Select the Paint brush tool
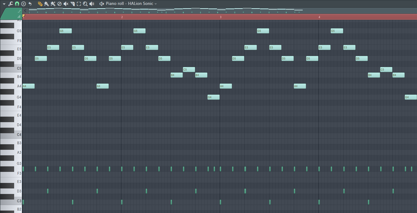Image resolution: width=417 pixels, height=213 pixels. [46, 4]
